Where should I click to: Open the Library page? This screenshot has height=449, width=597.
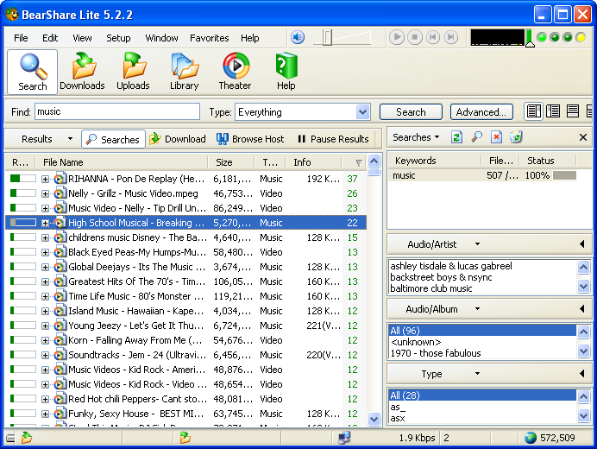pos(185,72)
